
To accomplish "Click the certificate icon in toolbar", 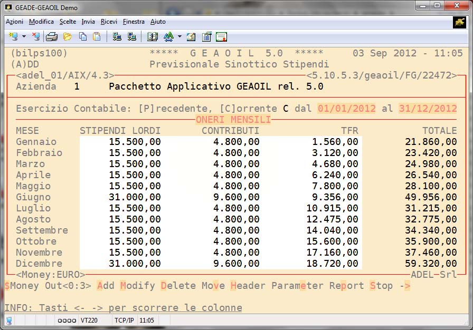I will pyautogui.click(x=221, y=37).
